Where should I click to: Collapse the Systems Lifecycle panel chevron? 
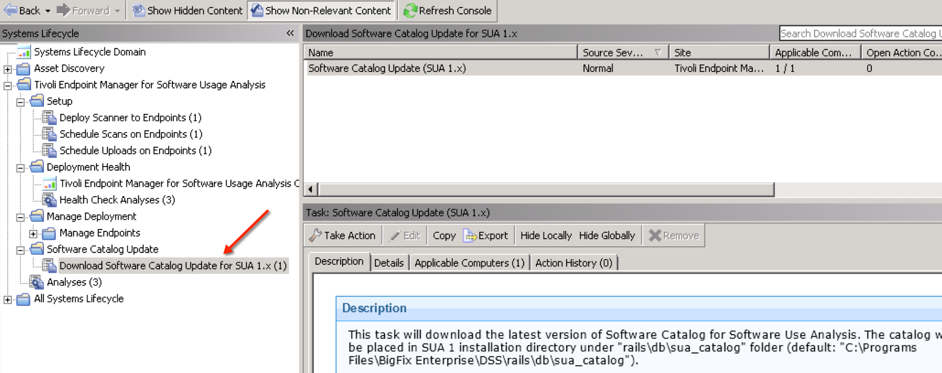pyautogui.click(x=290, y=34)
